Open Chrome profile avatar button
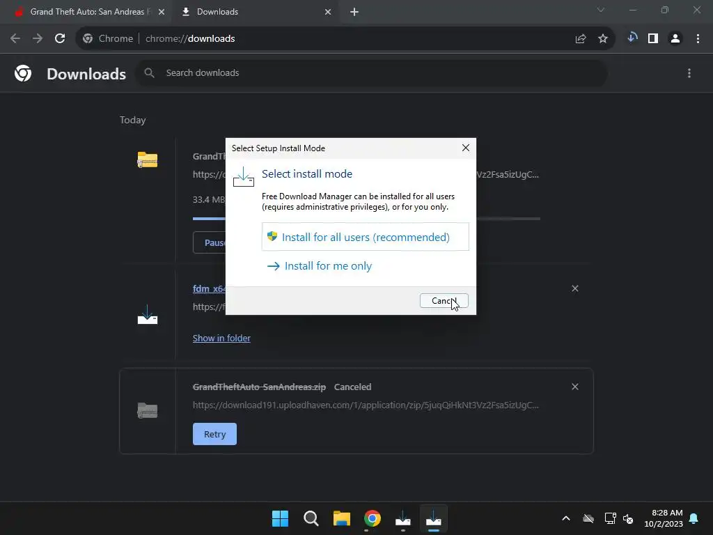Image resolution: width=713 pixels, height=535 pixels. [675, 39]
